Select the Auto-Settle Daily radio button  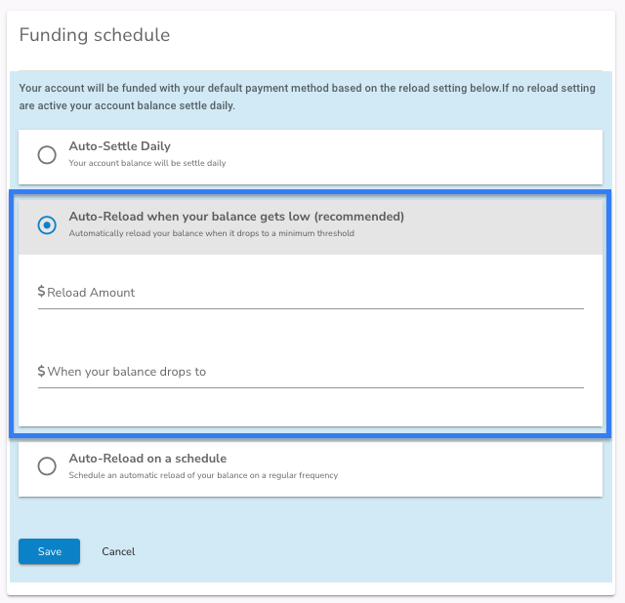47,154
